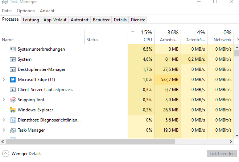Open the Optionen menu
The width and height of the screenshot is (239, 162).
click(x=26, y=11)
